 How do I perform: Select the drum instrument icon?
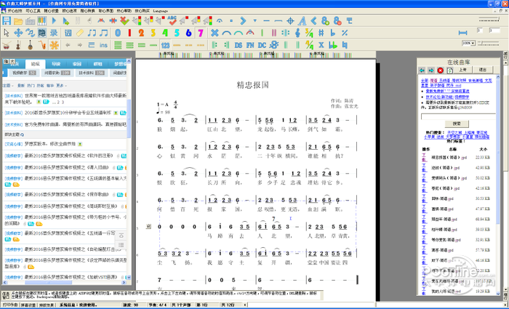[6, 45]
